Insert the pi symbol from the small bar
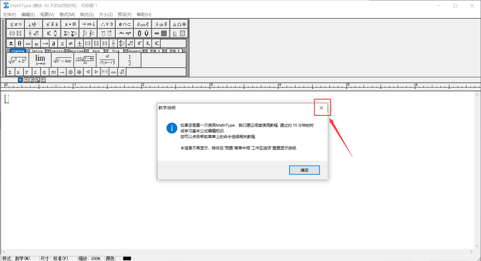Viewport: 481px width, 261px height. (x=11, y=44)
